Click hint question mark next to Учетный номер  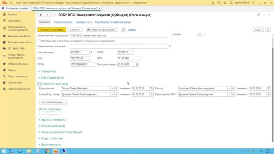tap(91, 52)
